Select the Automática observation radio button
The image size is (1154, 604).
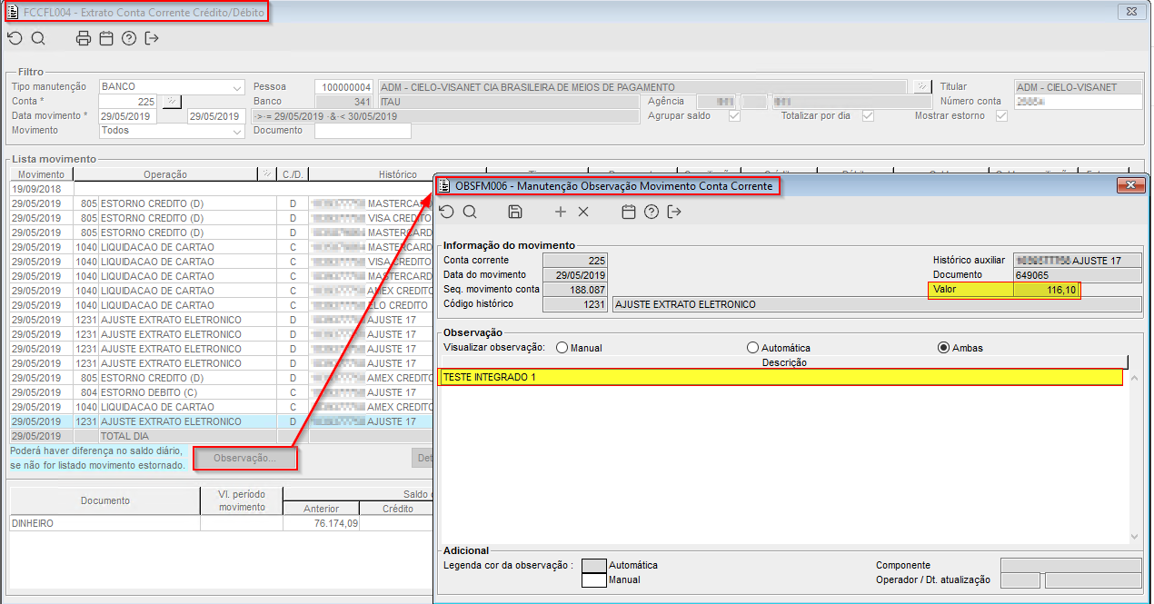click(x=752, y=348)
